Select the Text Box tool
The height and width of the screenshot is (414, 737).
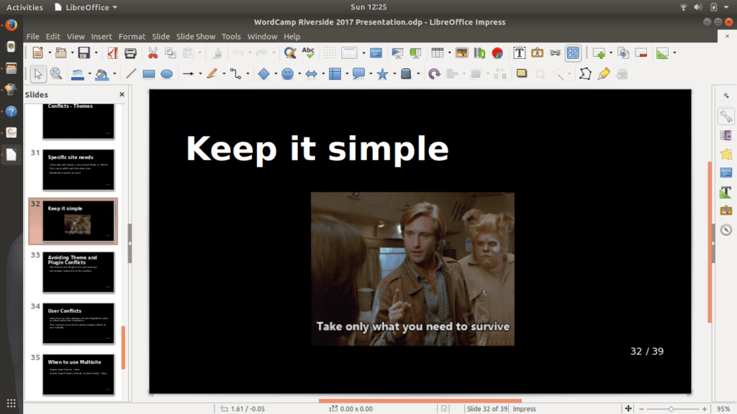(519, 52)
